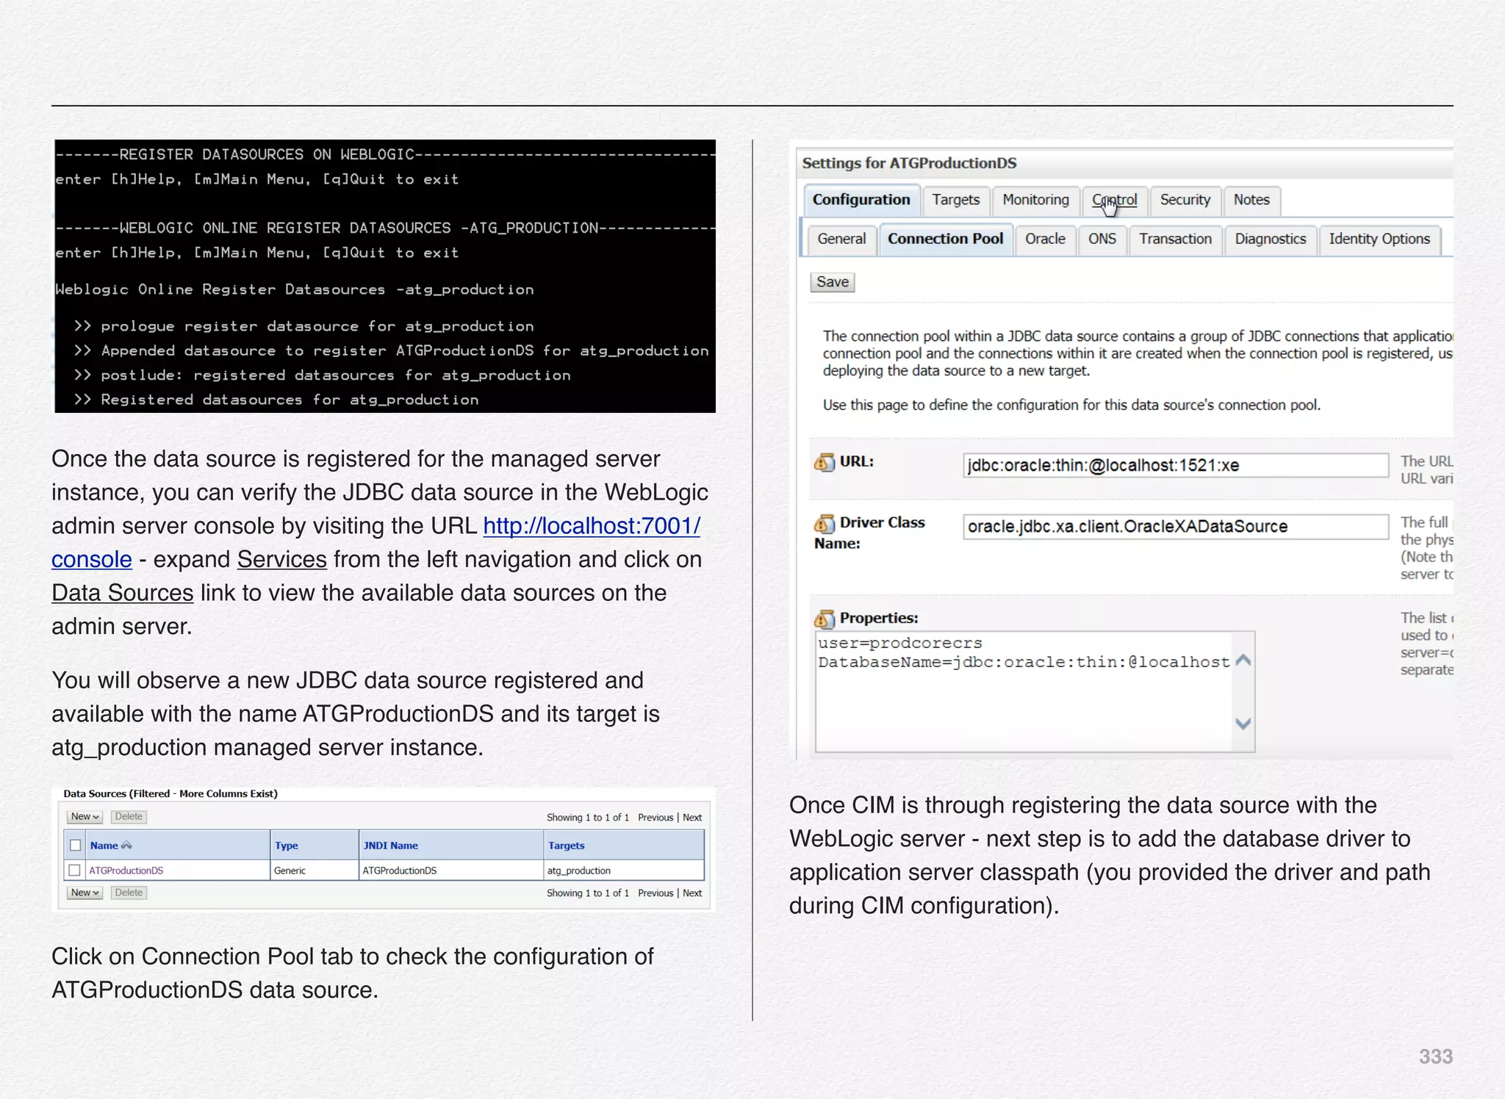This screenshot has width=1505, height=1099.
Task: Open the bottom New dropdown button
Action: 85,893
